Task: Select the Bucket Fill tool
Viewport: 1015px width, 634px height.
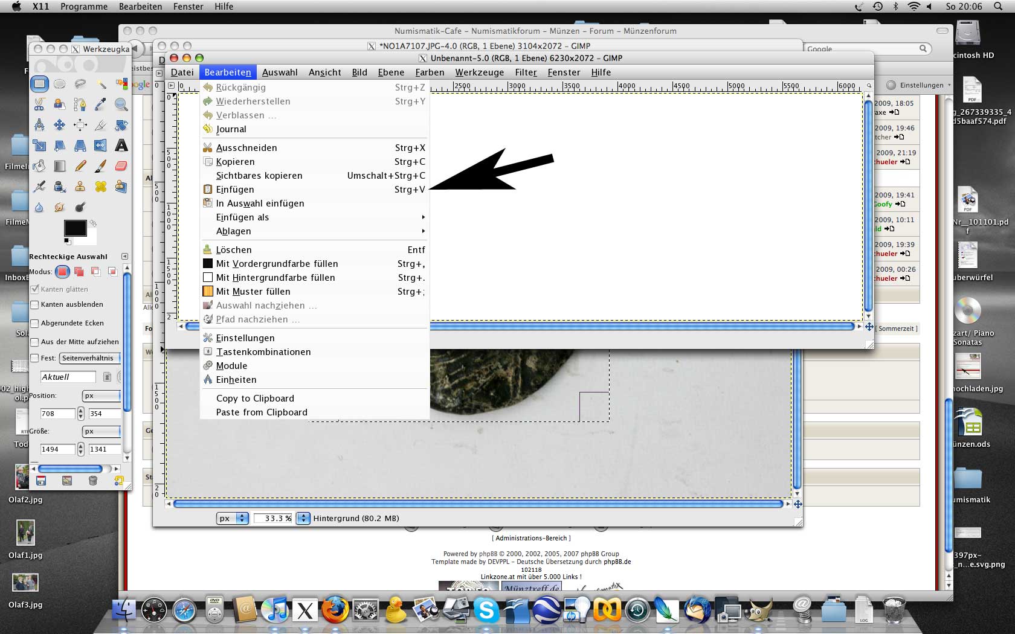Action: pos(39,166)
